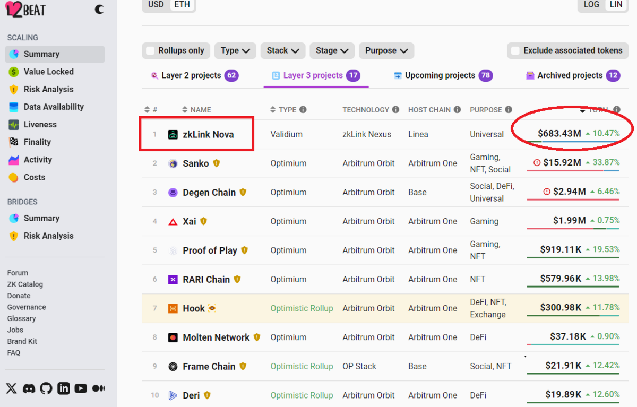Open the Forum link

tap(18, 273)
